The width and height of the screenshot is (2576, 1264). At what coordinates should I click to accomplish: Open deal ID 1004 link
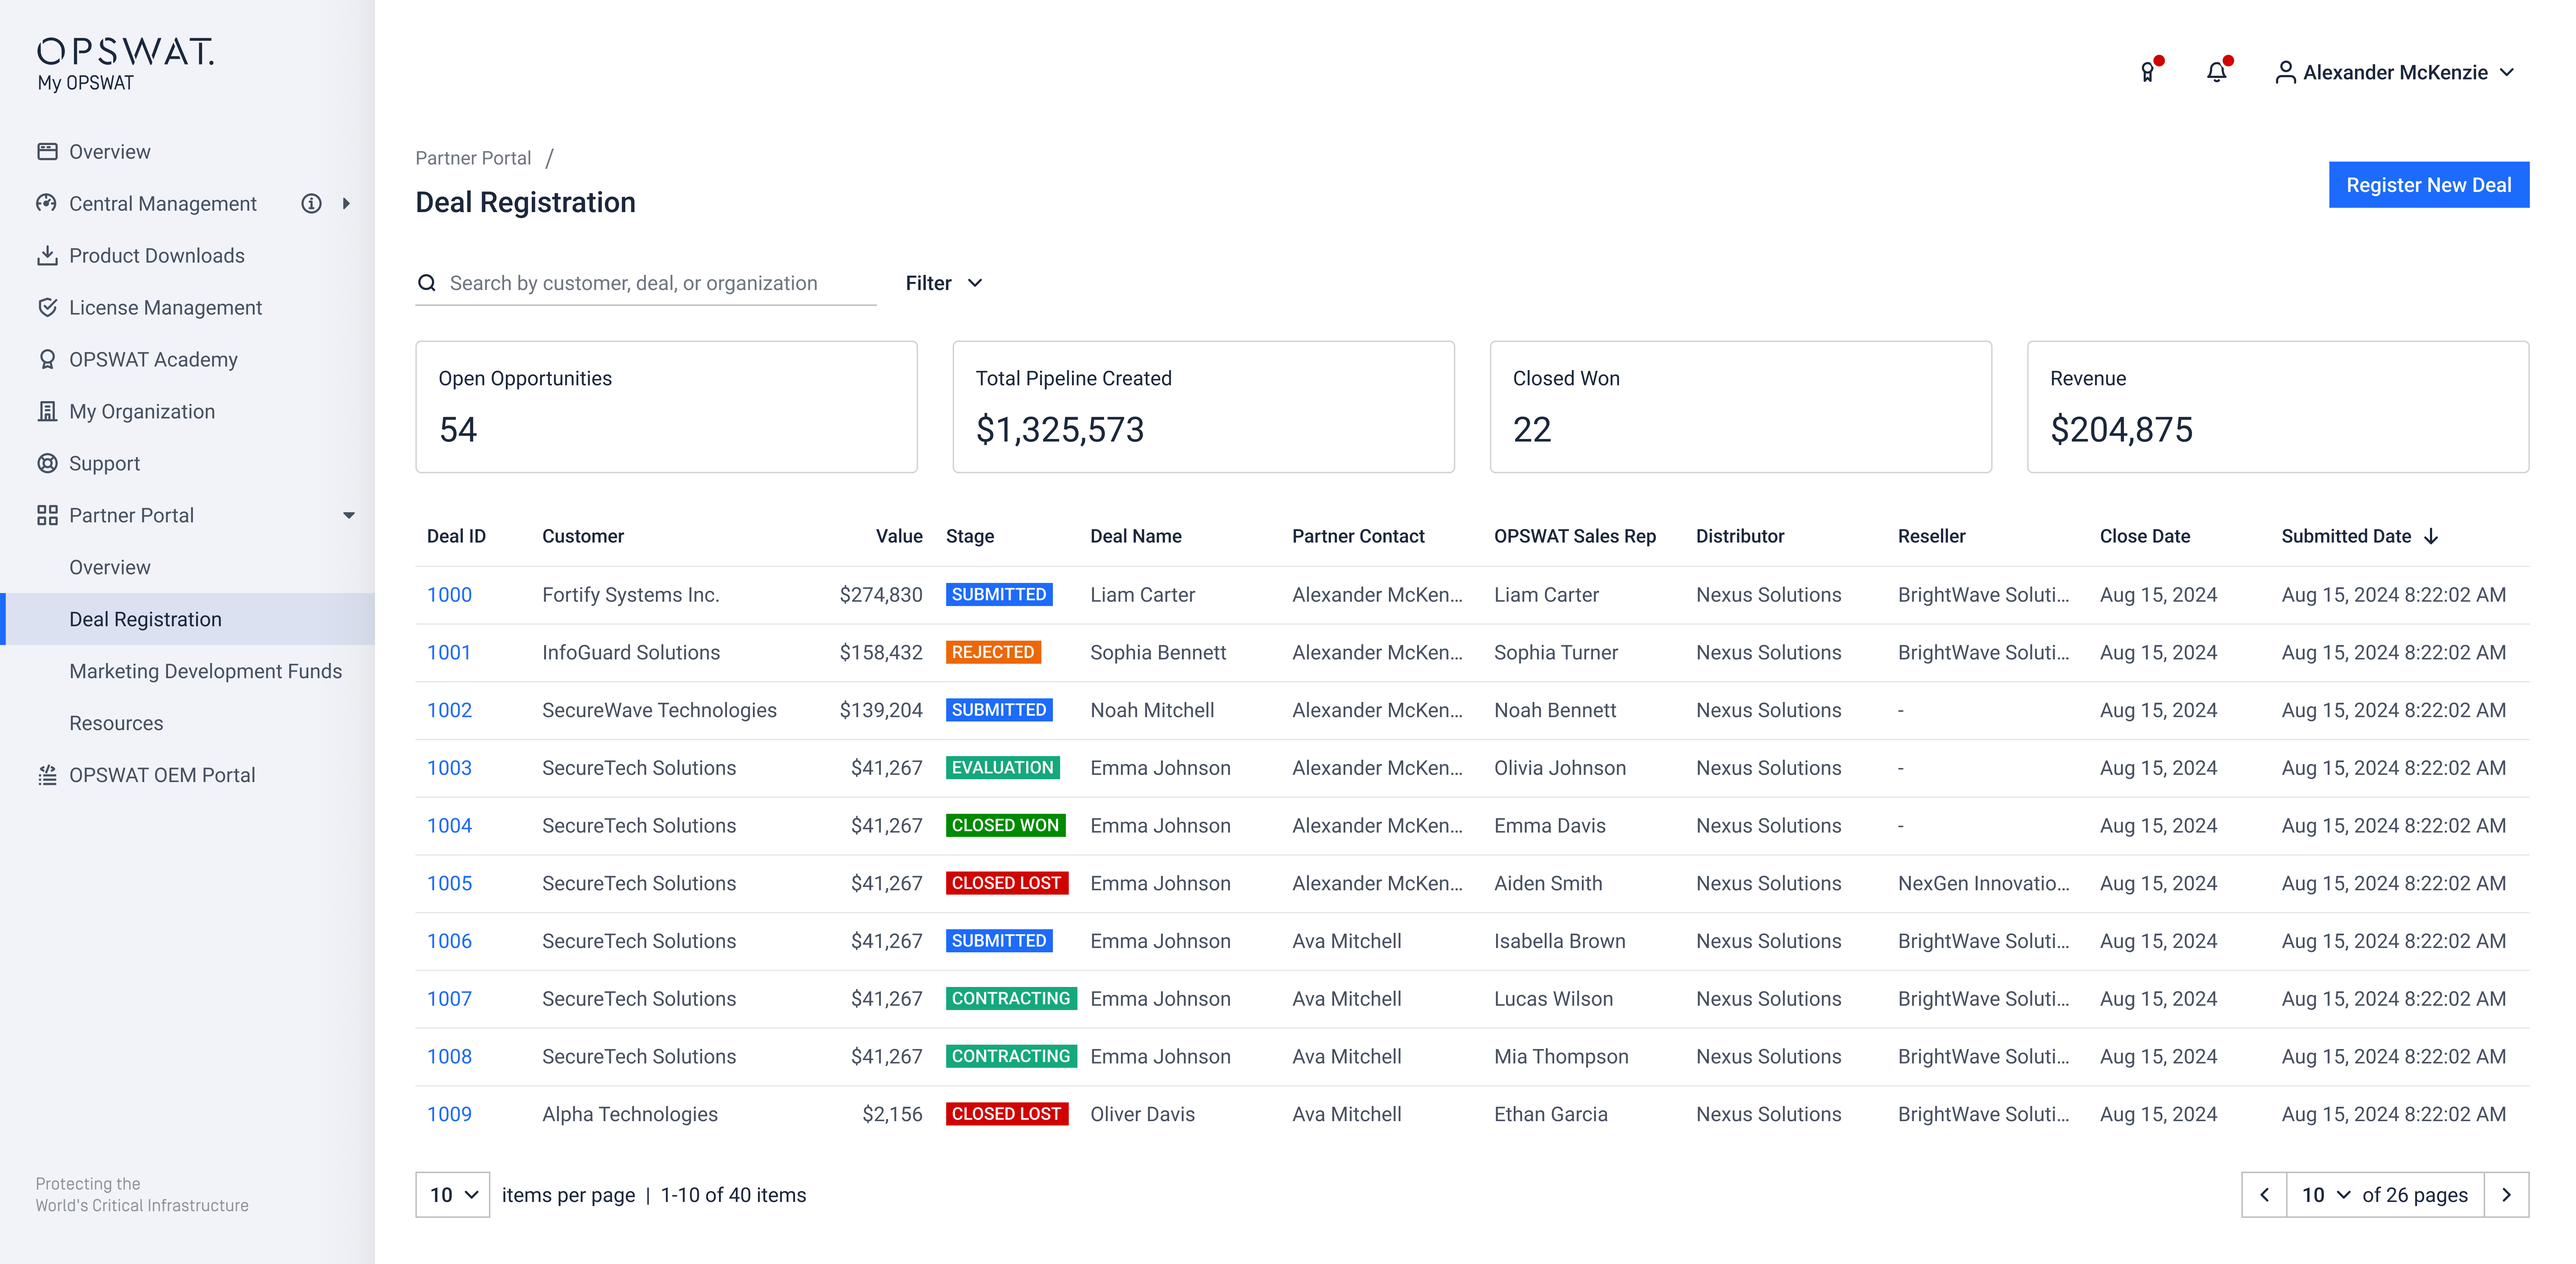coord(449,826)
